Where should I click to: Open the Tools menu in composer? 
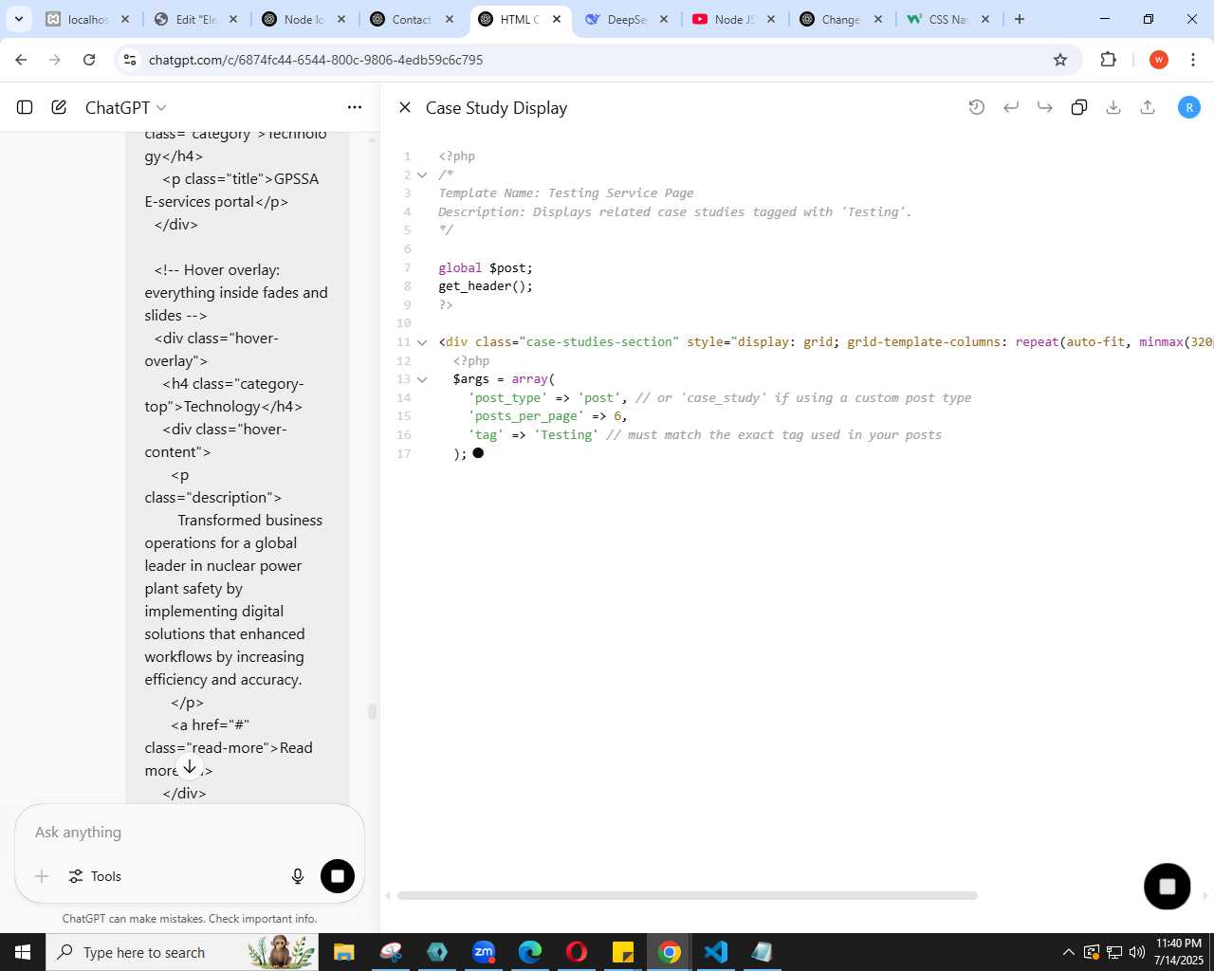pyautogui.click(x=95, y=876)
